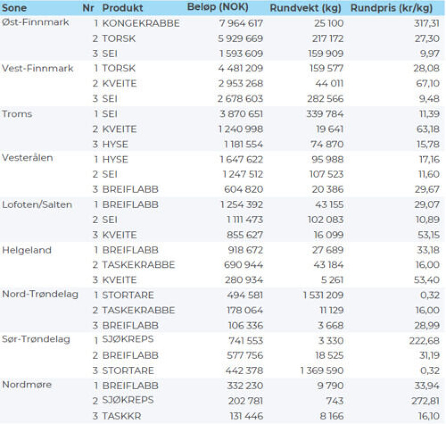Image resolution: width=446 pixels, height=424 pixels.
Task: Click the KONGEKRABBE product cell
Action: tap(141, 24)
